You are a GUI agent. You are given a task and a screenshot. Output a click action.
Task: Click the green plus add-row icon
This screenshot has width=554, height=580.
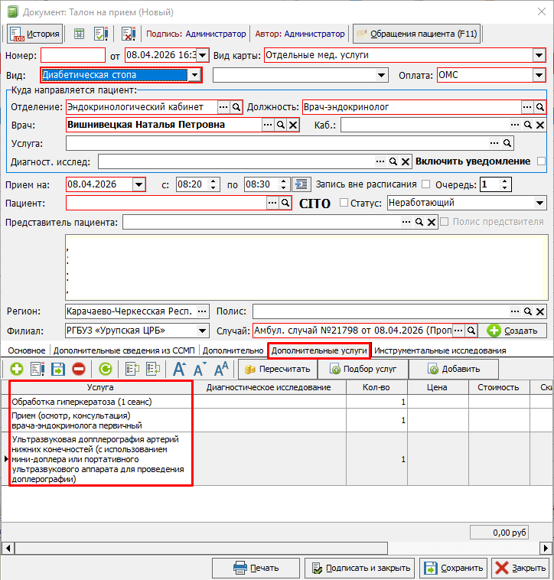click(x=16, y=369)
